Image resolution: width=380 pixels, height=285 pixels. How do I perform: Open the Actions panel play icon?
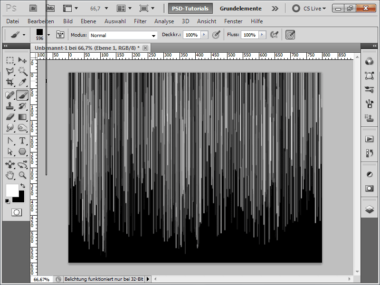click(370, 139)
